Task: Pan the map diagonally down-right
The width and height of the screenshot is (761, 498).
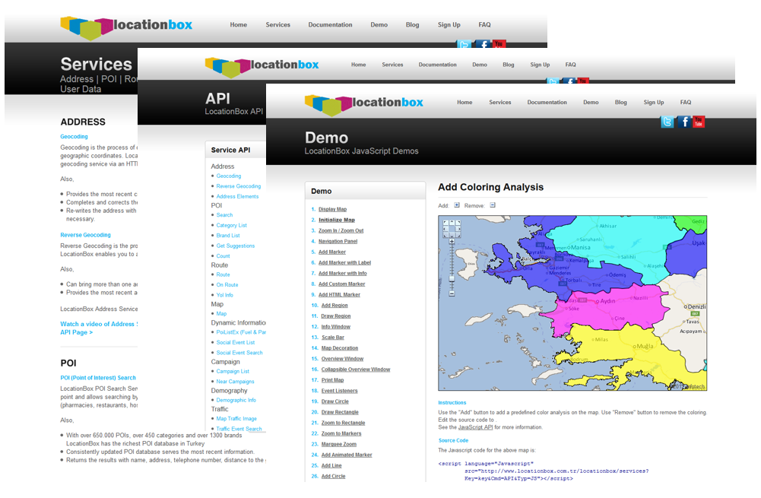Action: [x=458, y=234]
